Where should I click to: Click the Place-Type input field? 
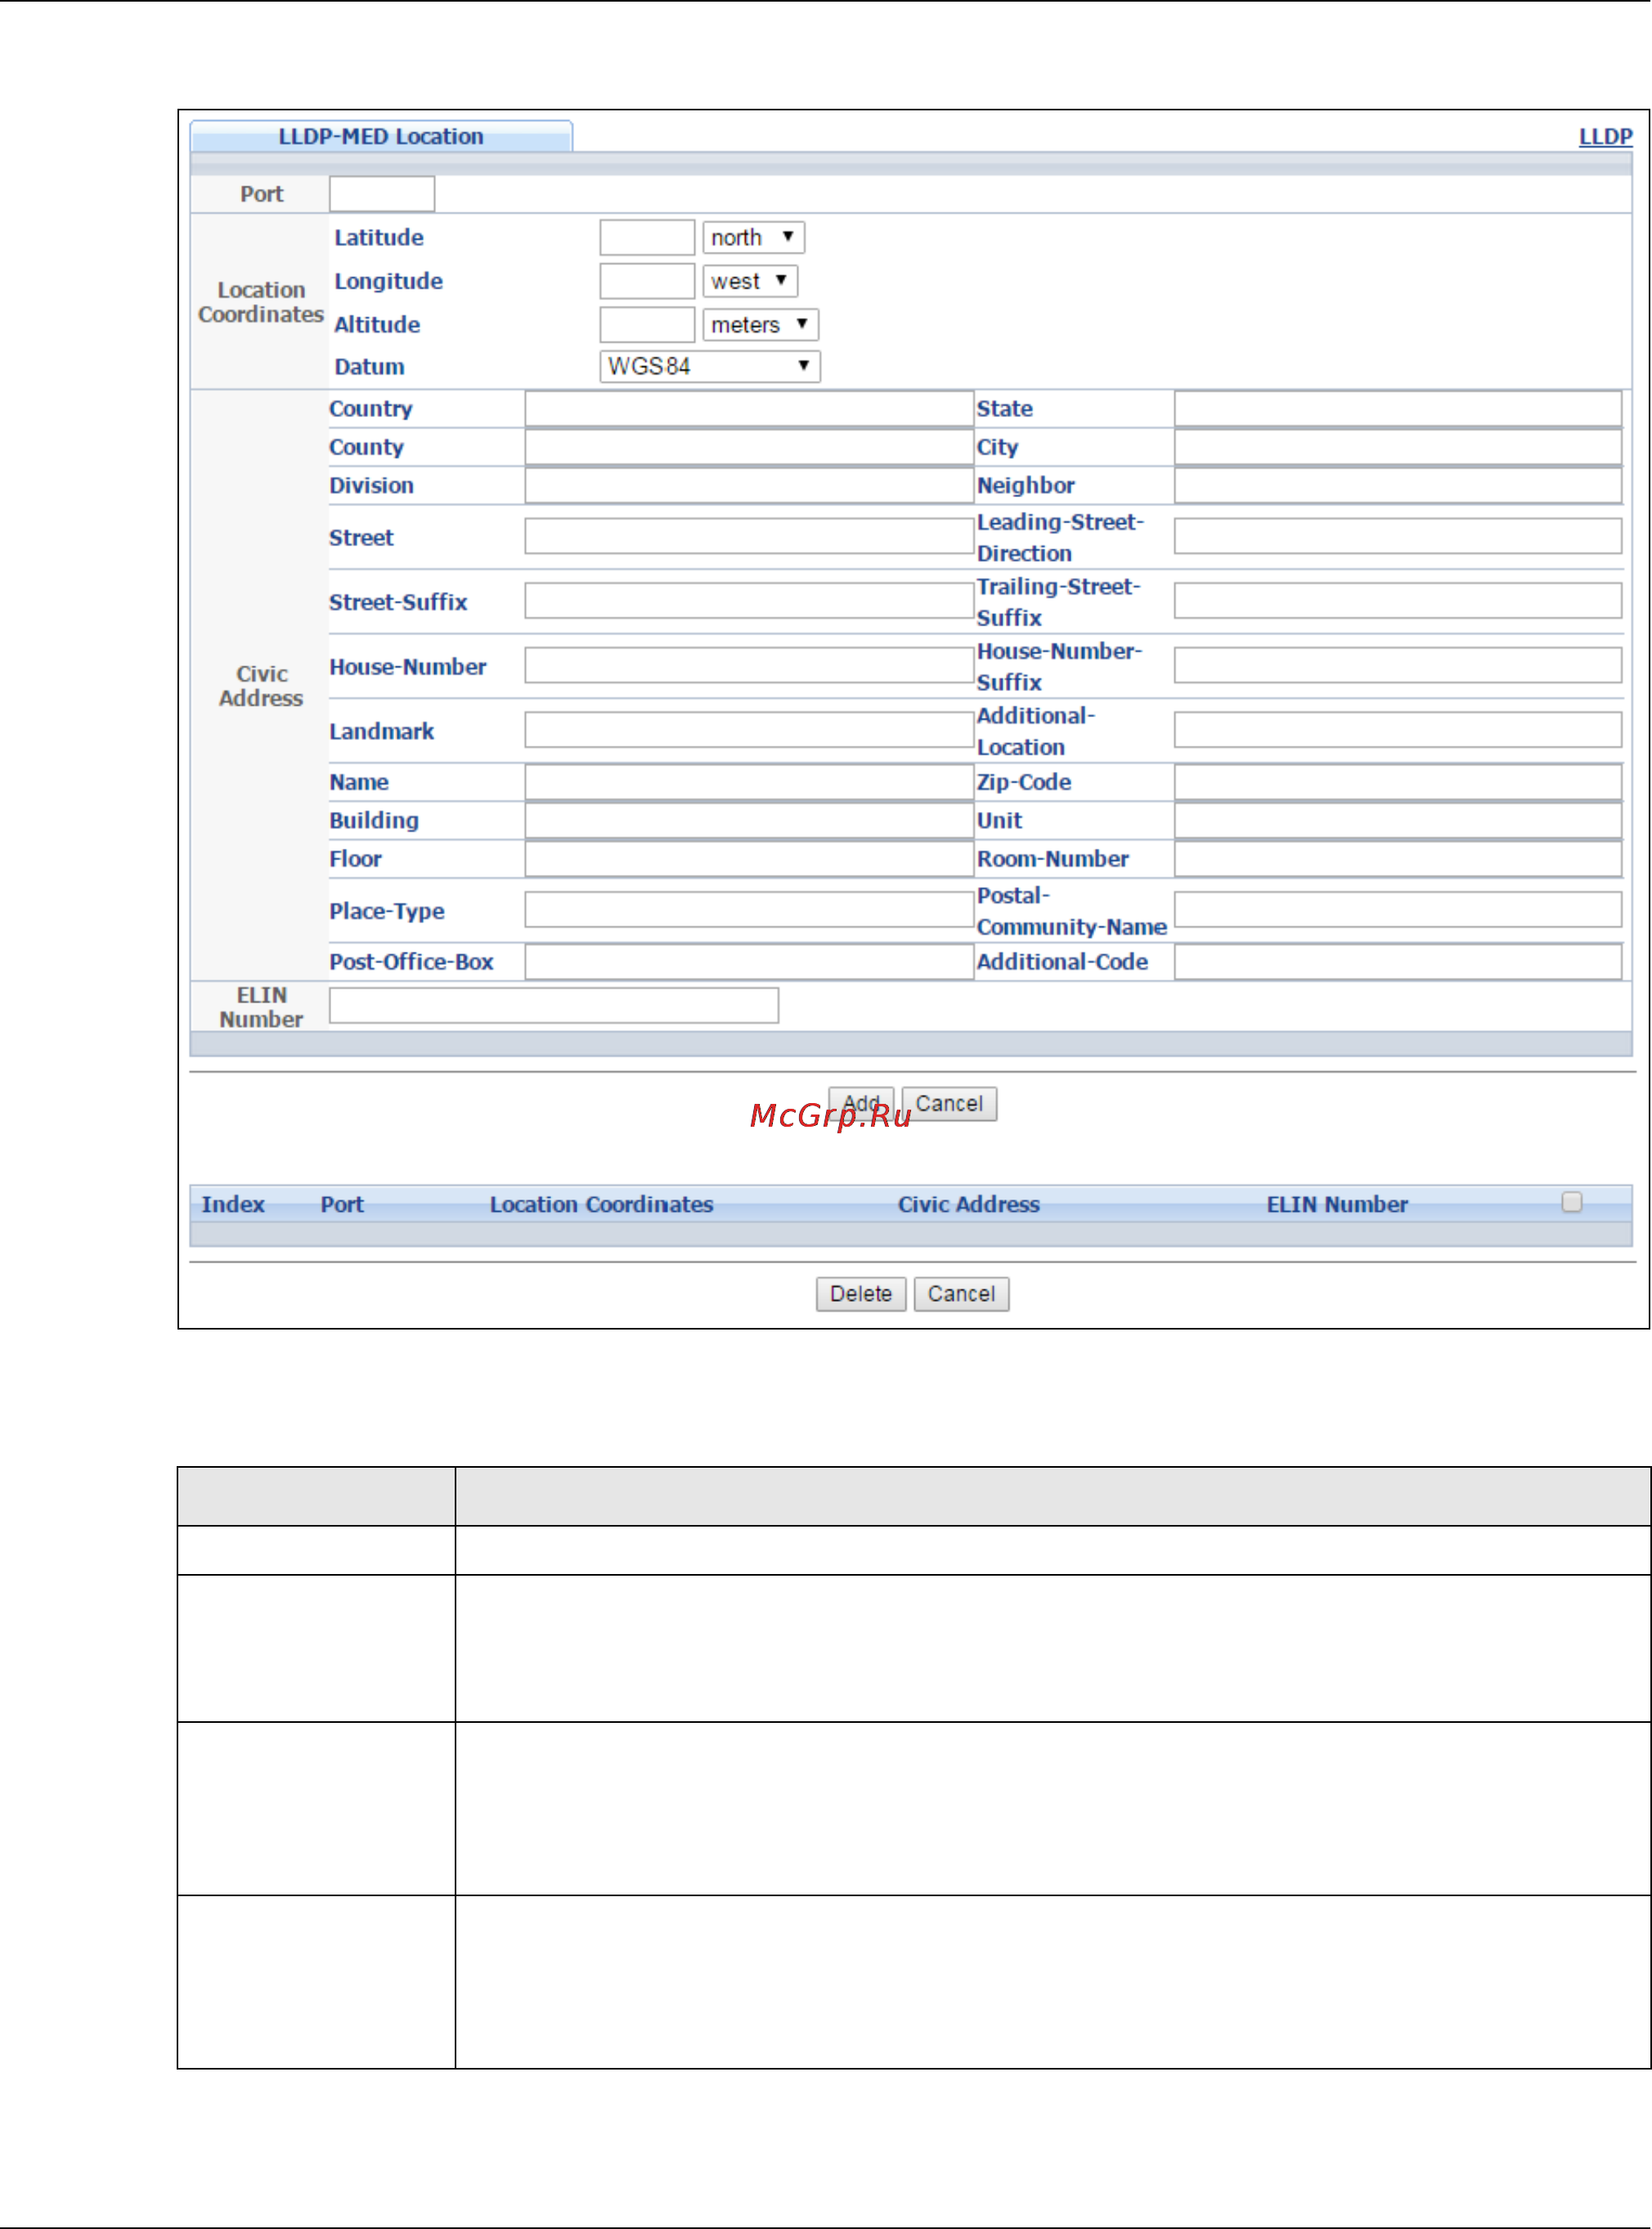[x=749, y=911]
